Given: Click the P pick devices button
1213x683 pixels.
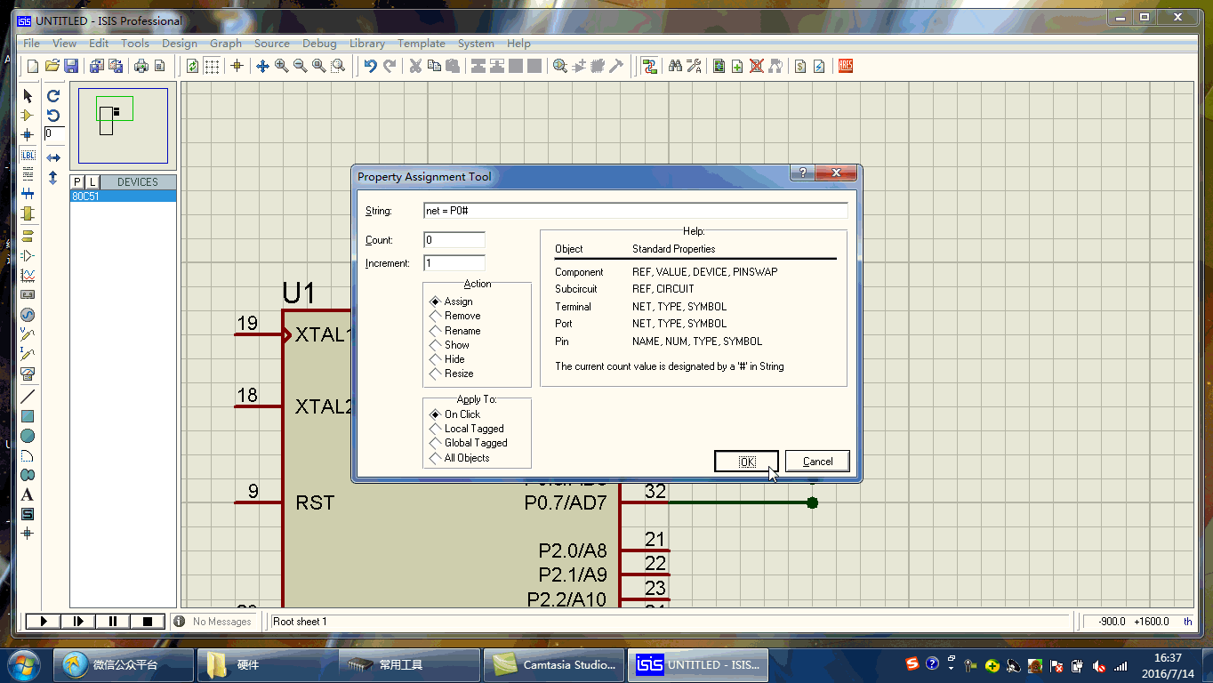Looking at the screenshot, I should pyautogui.click(x=77, y=181).
